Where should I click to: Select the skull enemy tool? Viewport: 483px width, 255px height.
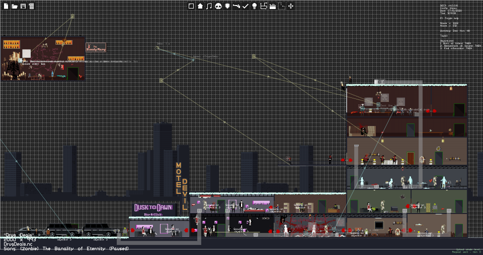(x=218, y=6)
